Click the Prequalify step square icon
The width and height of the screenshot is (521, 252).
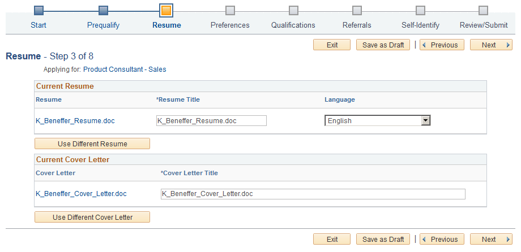pos(103,10)
